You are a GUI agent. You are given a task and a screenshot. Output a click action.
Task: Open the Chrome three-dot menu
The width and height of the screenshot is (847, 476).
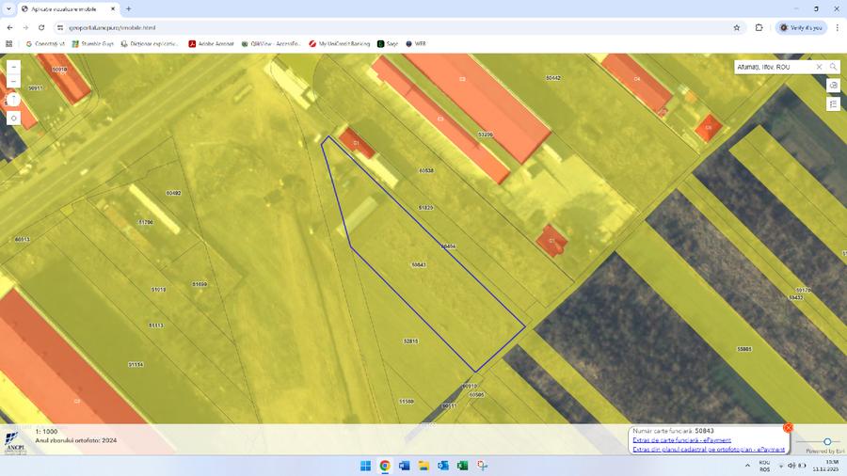(x=837, y=27)
